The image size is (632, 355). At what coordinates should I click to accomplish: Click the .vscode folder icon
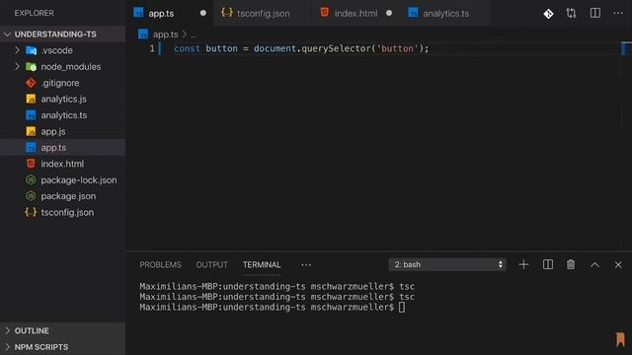tap(31, 50)
